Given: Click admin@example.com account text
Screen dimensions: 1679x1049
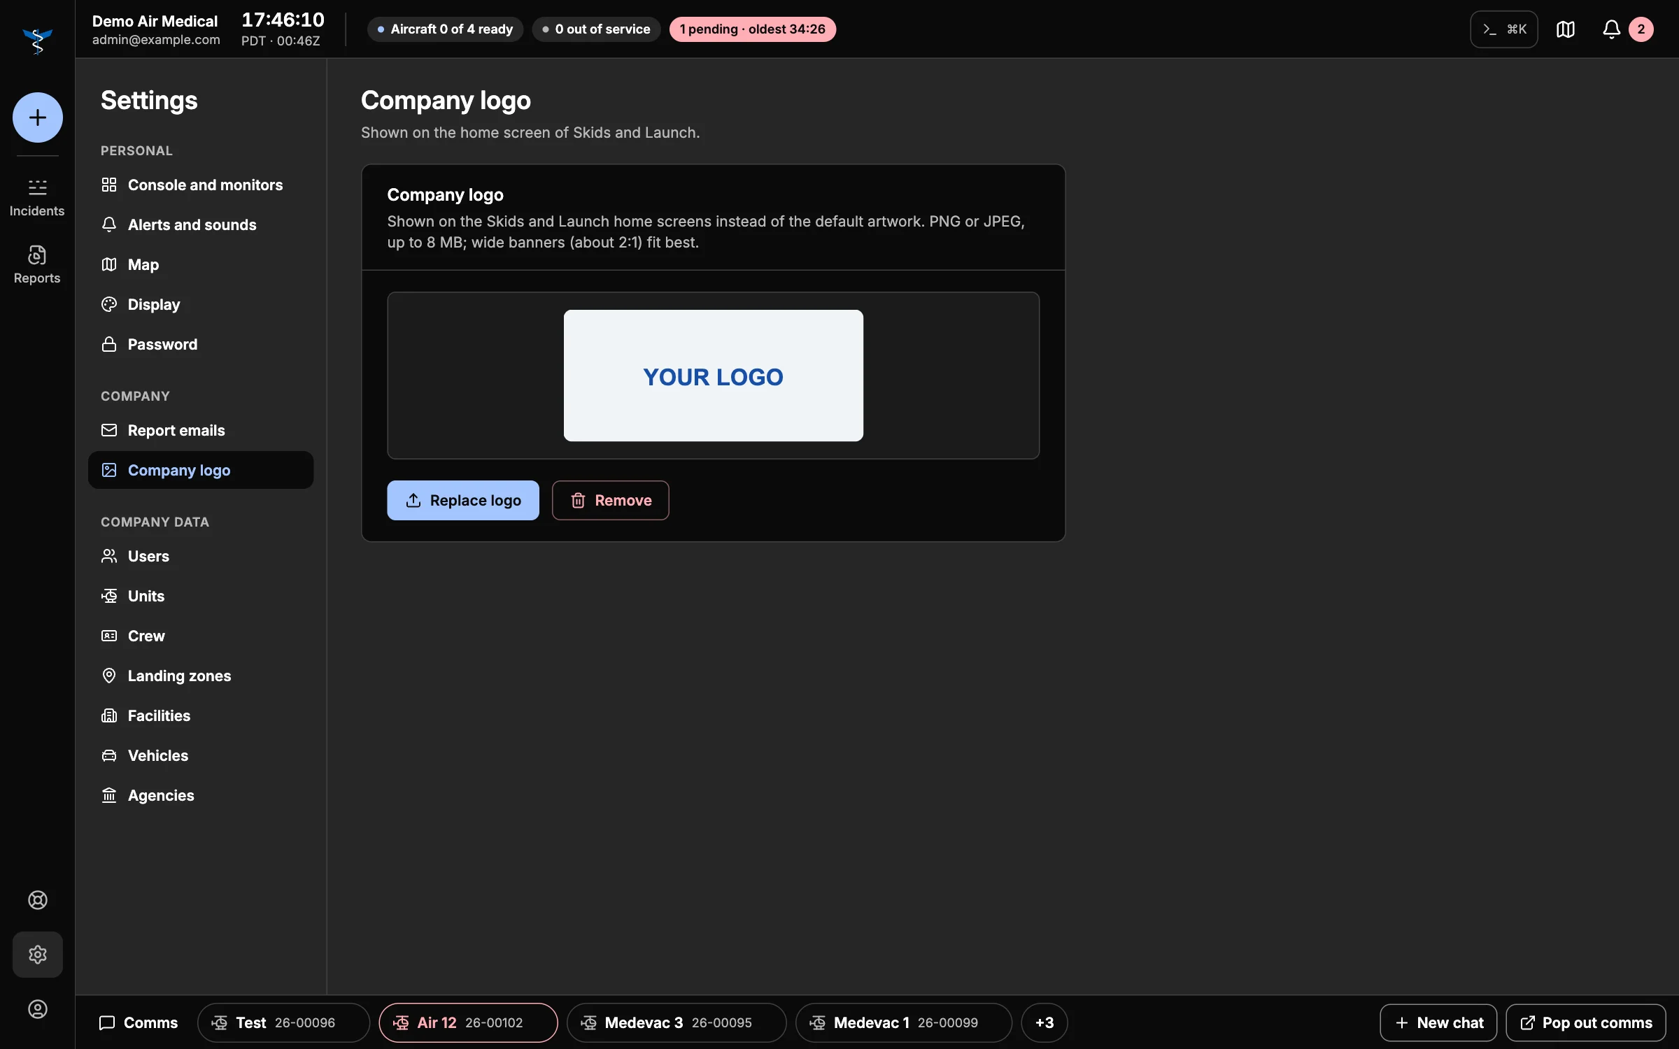Looking at the screenshot, I should point(156,40).
